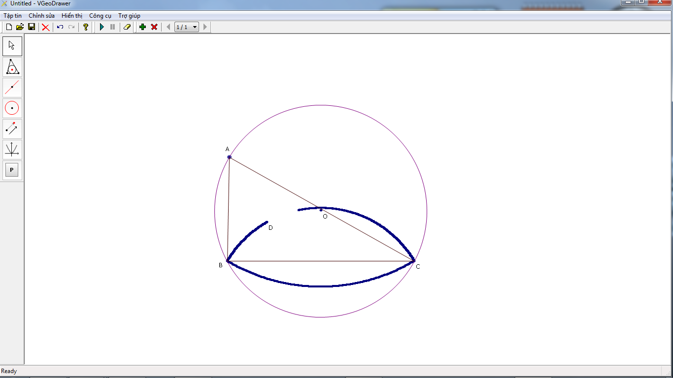The height and width of the screenshot is (378, 673).
Task: Select the vector arrow tool
Action: pos(12,129)
